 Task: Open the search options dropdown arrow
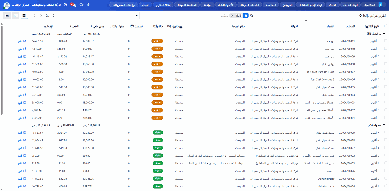(137, 16)
